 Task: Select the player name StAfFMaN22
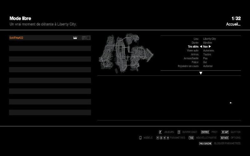(16, 38)
